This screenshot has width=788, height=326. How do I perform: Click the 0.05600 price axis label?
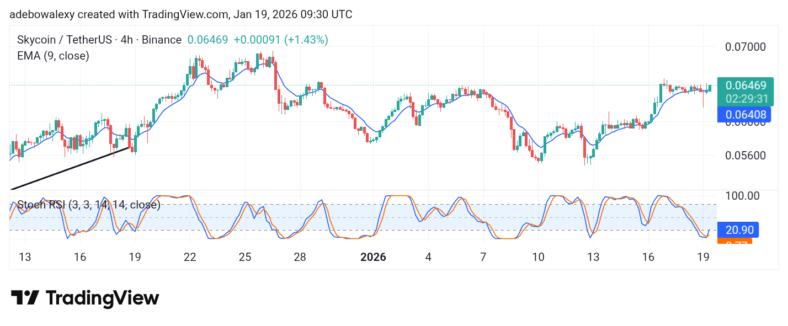[x=745, y=155]
